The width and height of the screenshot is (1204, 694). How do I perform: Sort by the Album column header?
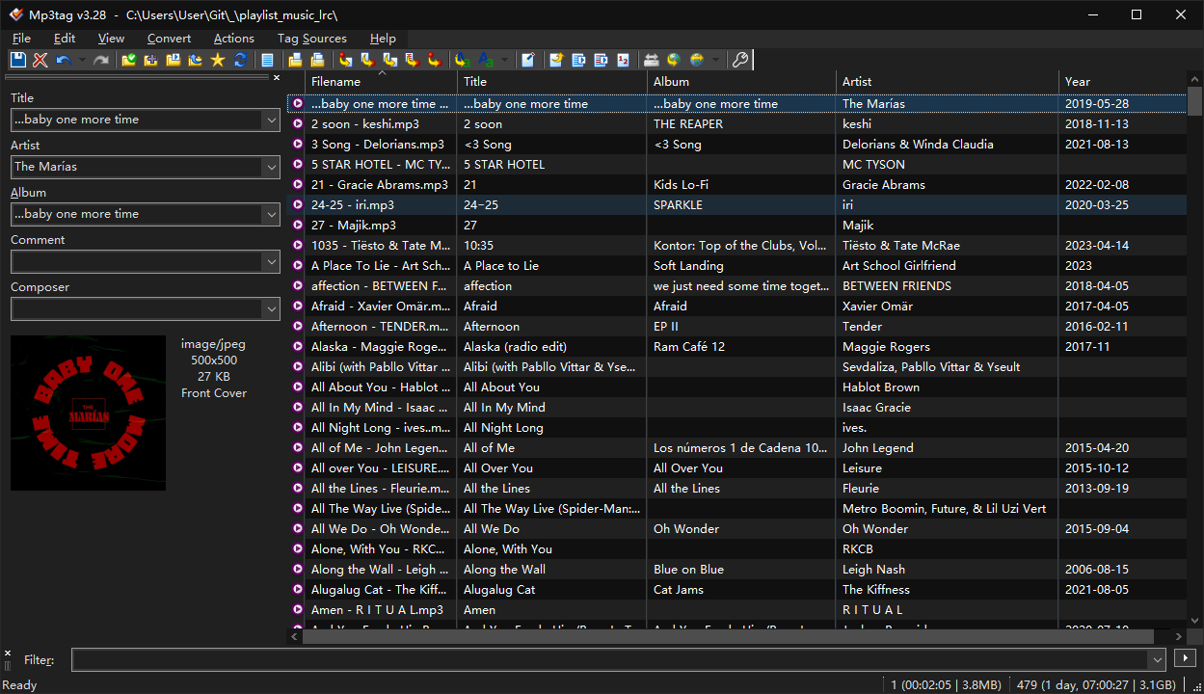(741, 82)
